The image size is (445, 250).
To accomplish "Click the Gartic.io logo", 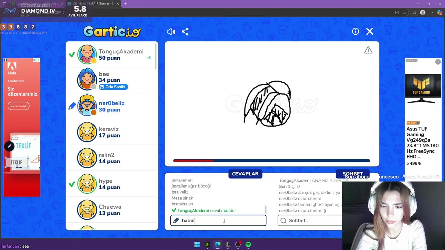I will pyautogui.click(x=112, y=32).
